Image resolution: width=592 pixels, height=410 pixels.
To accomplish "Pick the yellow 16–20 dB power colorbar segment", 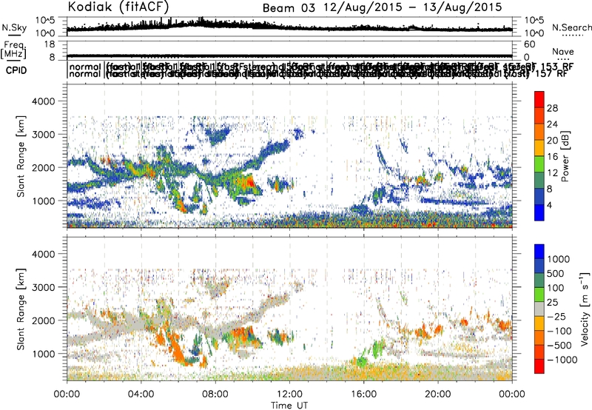I will coord(539,148).
